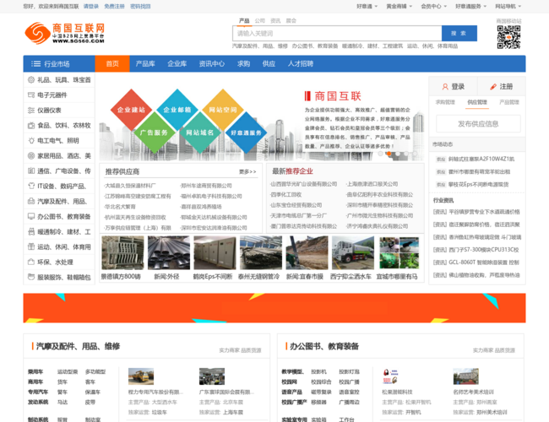Click the mobile site QR code
The image size is (549, 422).
[508, 37]
